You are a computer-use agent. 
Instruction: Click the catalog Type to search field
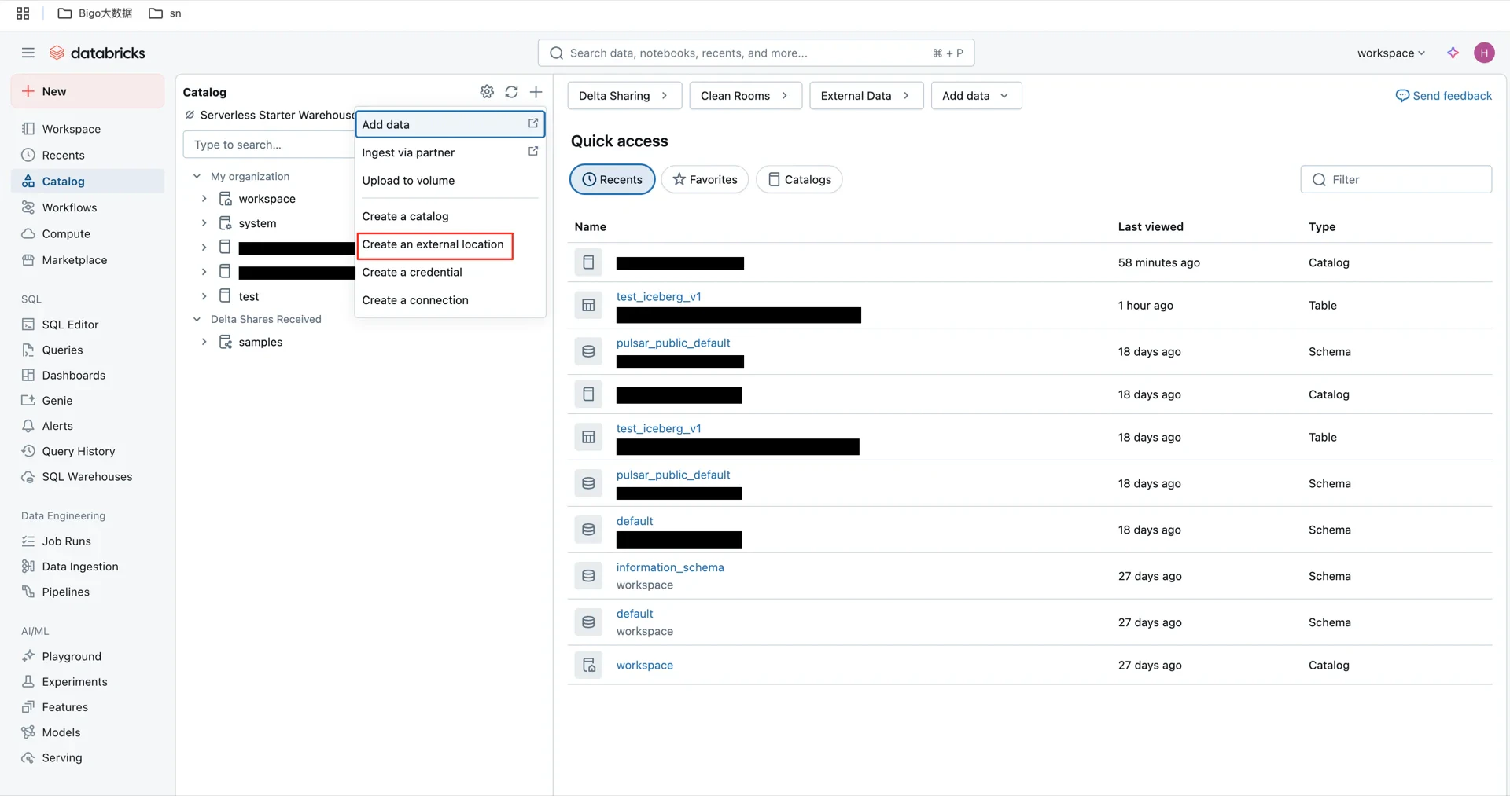click(x=269, y=145)
